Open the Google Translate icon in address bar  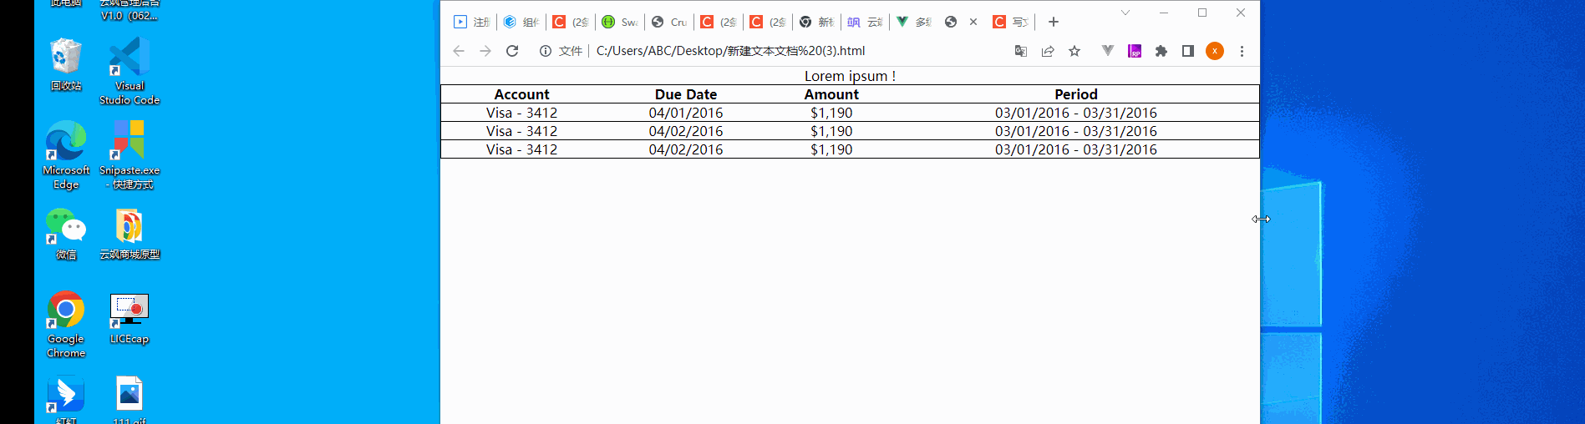click(x=1021, y=51)
